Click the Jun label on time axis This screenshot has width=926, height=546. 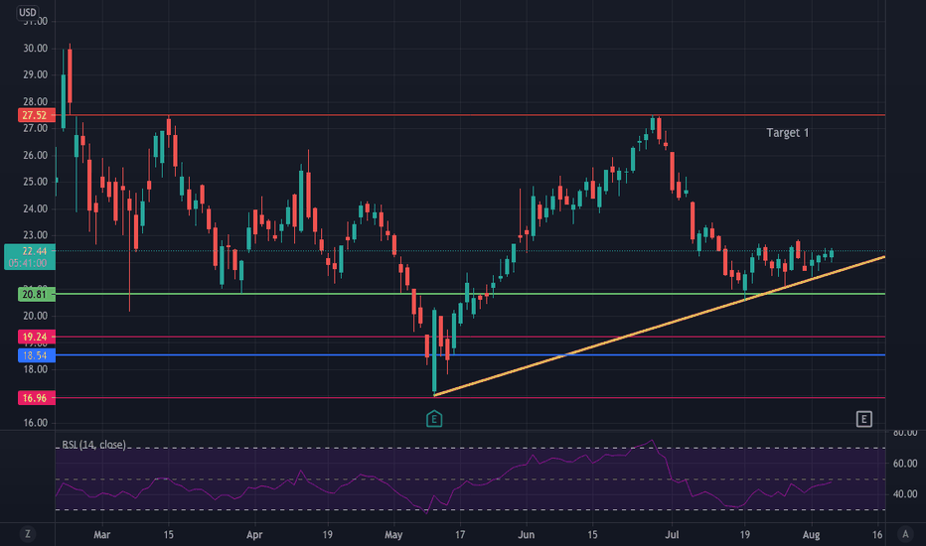[x=526, y=535]
